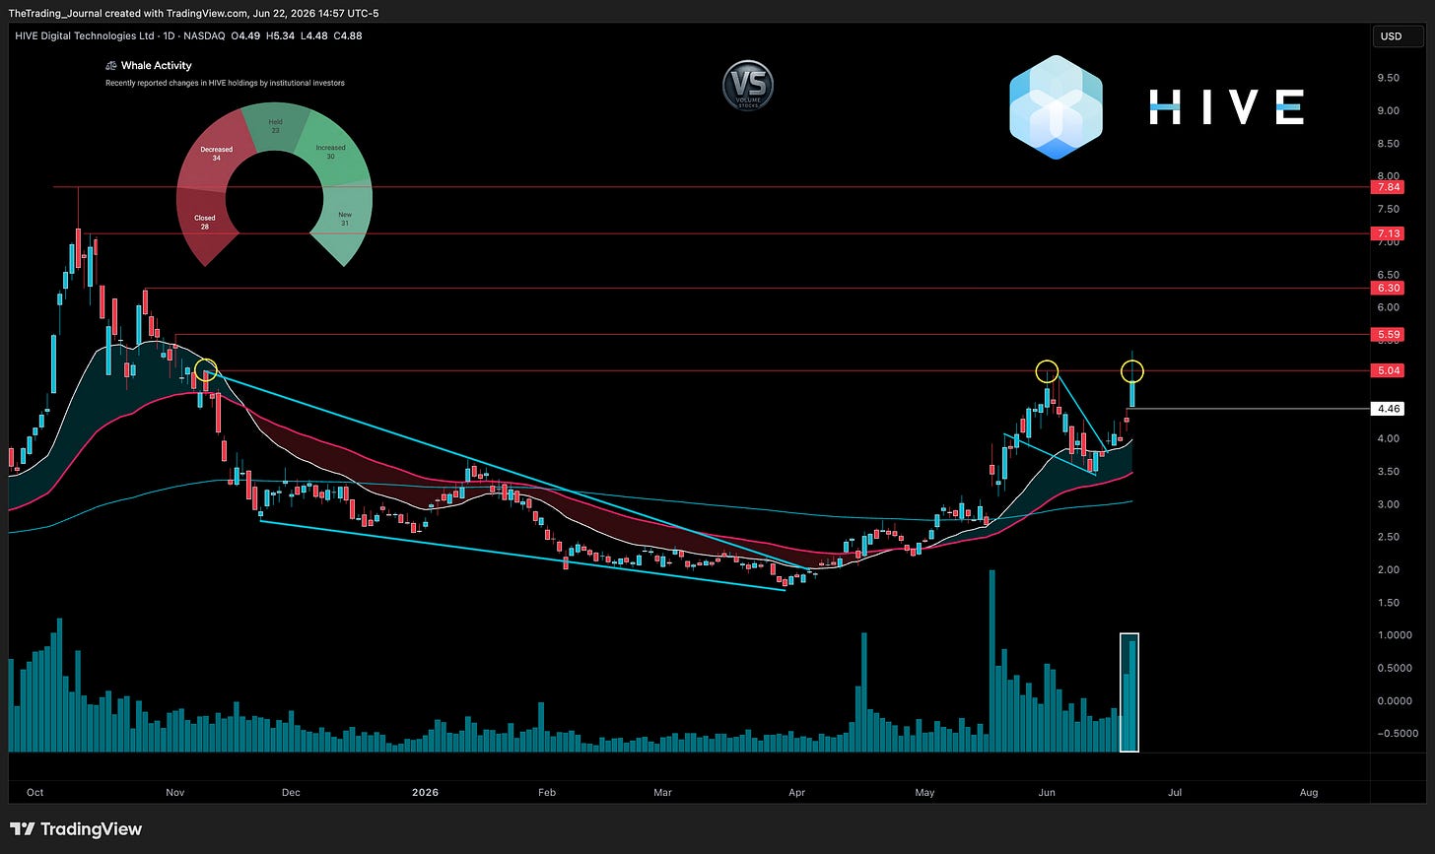The width and height of the screenshot is (1435, 854).
Task: Select the 7.13 red price label
Action: click(x=1387, y=233)
